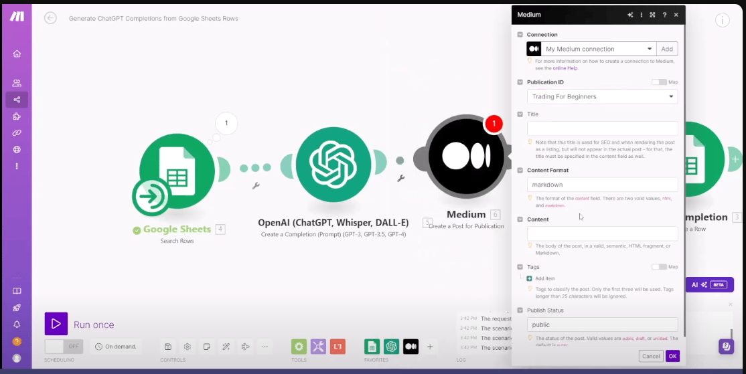The height and width of the screenshot is (374, 746).
Task: Save scenario with the disk icon
Action: coord(168,347)
